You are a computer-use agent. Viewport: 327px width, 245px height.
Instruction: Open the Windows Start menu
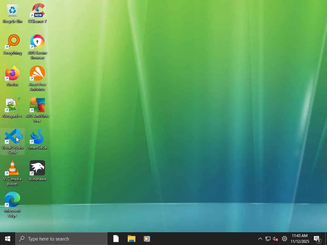click(x=8, y=239)
